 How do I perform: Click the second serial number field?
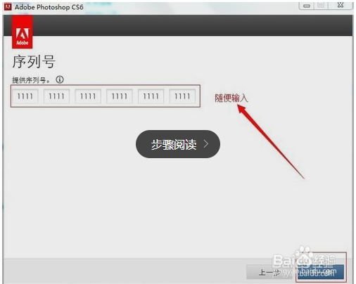56,96
